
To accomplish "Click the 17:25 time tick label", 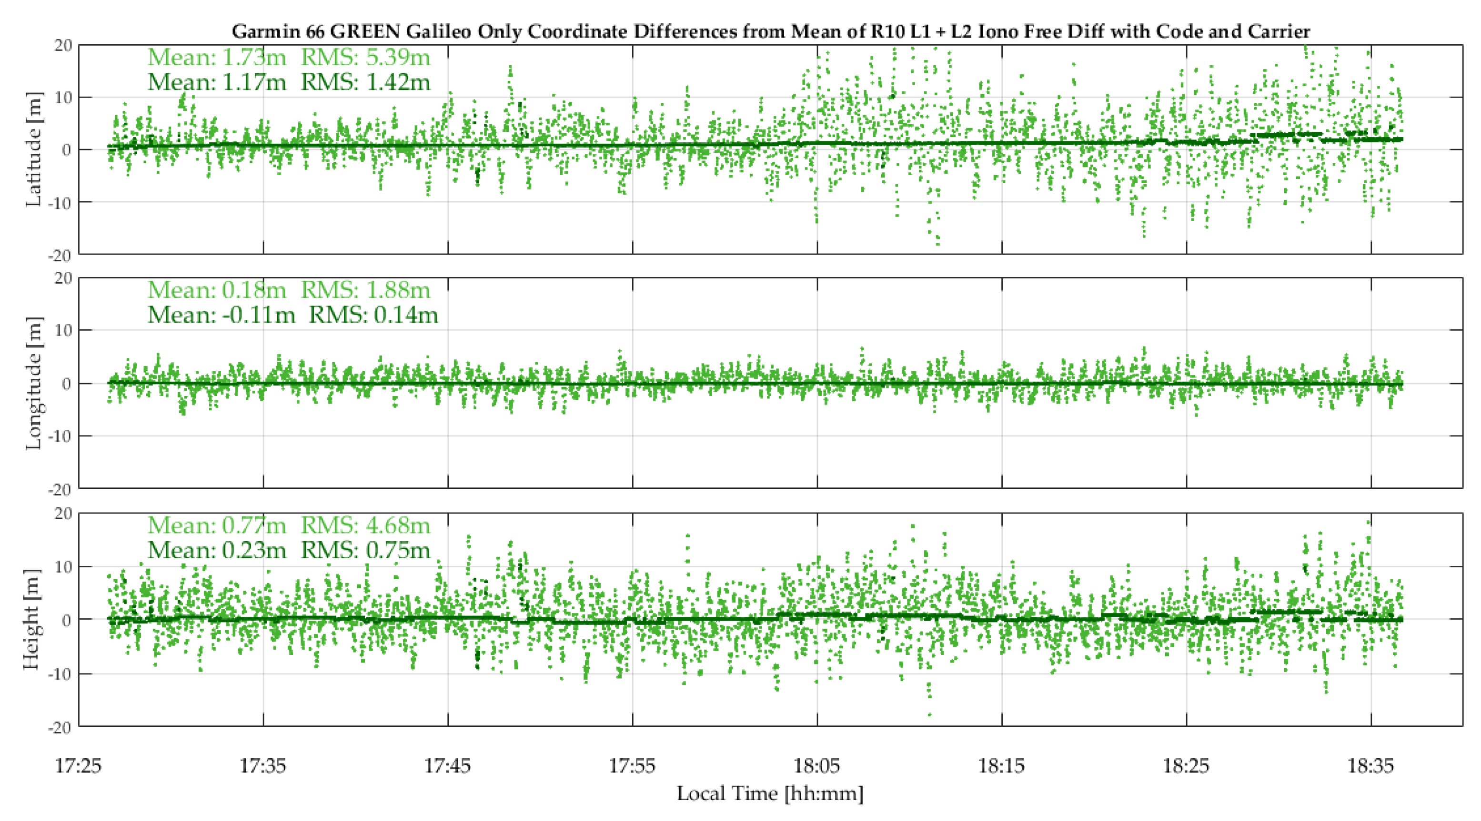I will 78,766.
